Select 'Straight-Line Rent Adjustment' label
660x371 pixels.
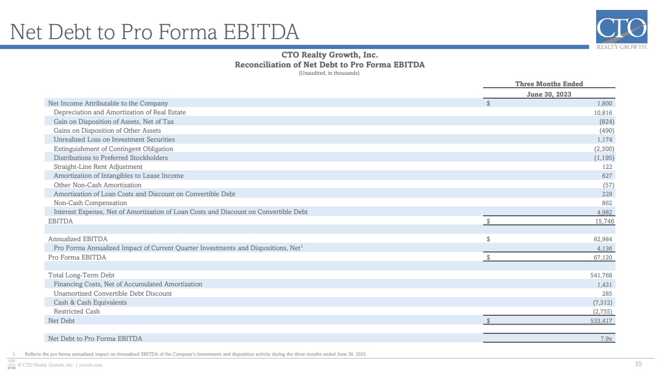[x=98, y=166]
